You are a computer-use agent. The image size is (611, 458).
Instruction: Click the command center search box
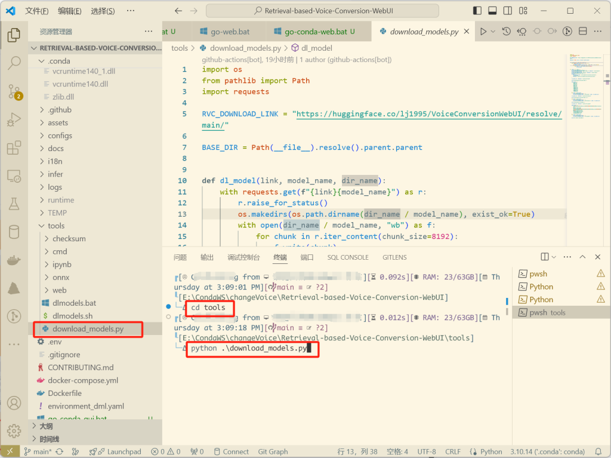[323, 11]
